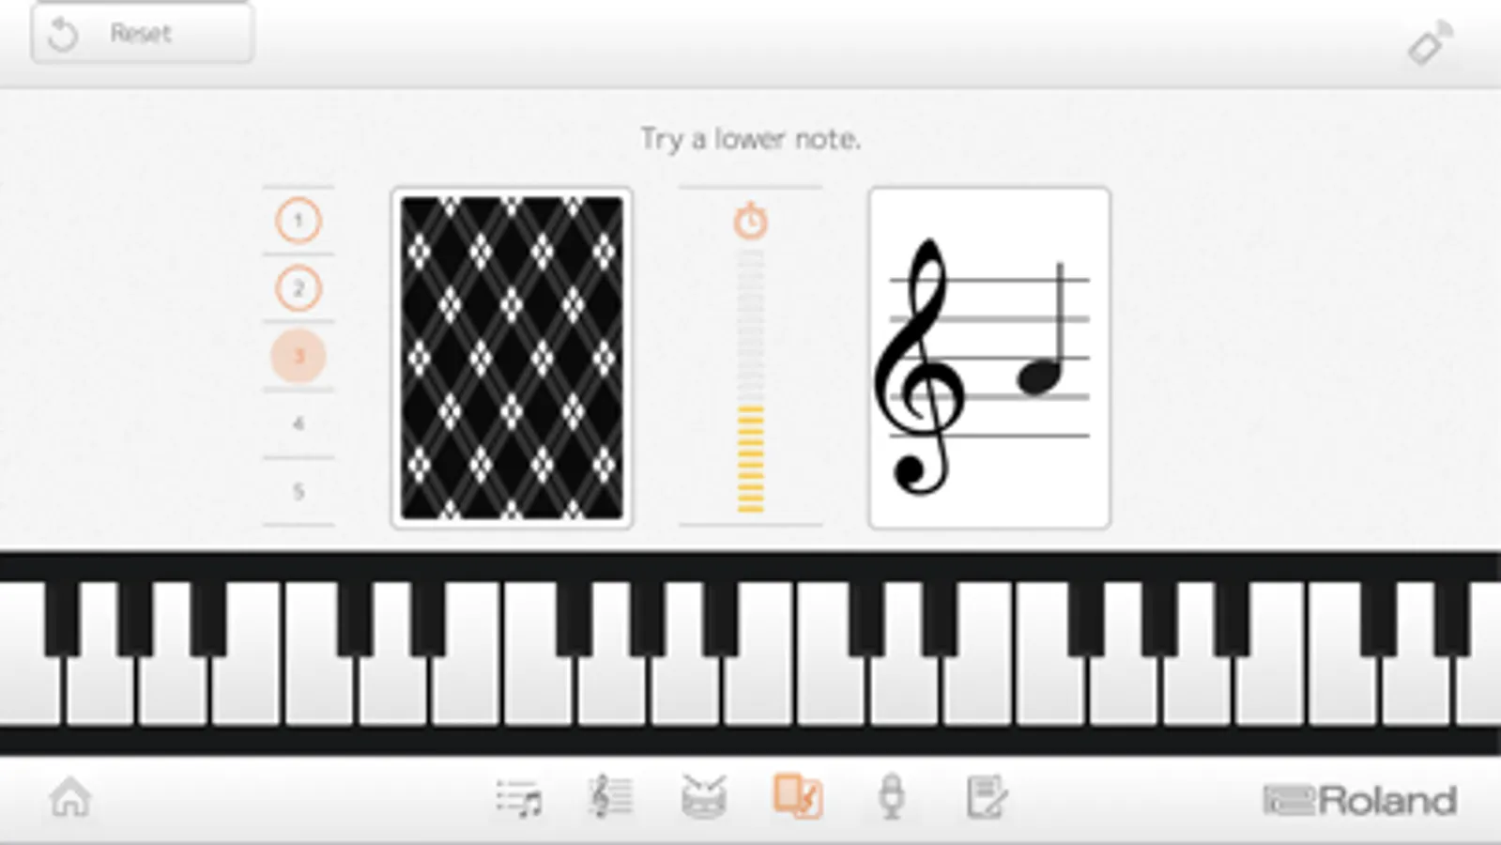The image size is (1501, 845).
Task: Select highlighted level 3 circle
Action: pyautogui.click(x=299, y=356)
